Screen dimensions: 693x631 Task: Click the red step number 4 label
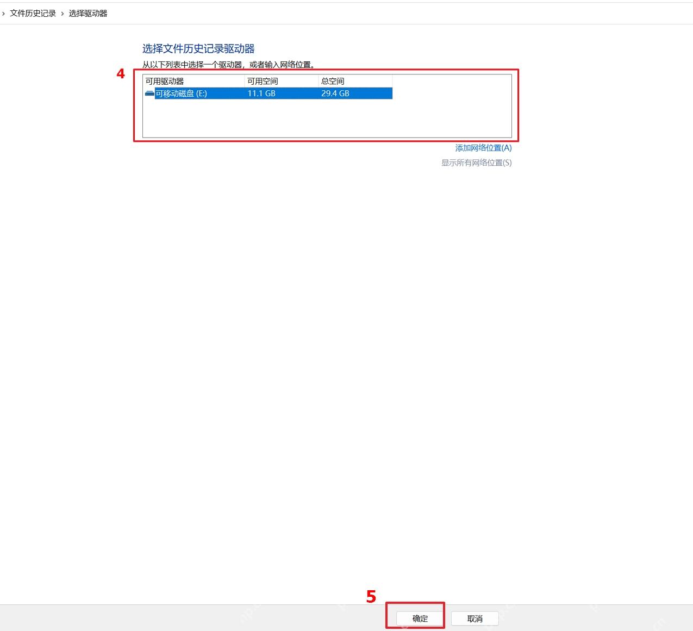pos(121,73)
